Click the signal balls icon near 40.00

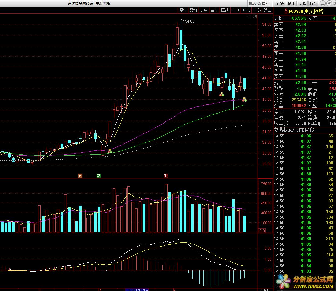244,99
